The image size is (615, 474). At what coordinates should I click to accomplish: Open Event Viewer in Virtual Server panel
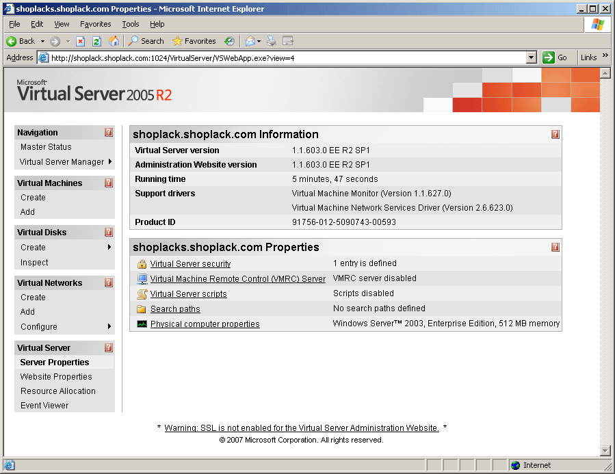tap(44, 406)
